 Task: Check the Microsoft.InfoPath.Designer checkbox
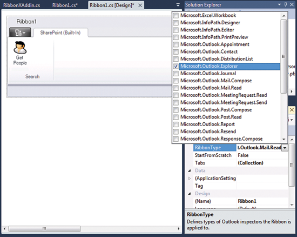[176, 23]
